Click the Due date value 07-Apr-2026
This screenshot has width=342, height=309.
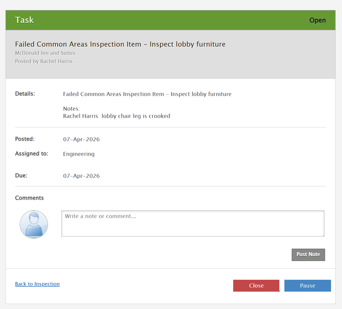(x=81, y=176)
